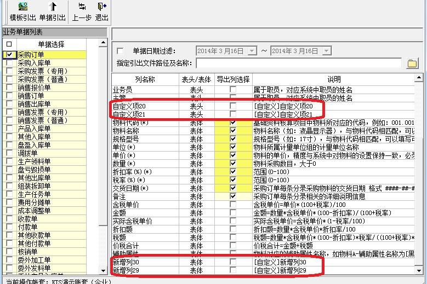Screen dimensions: 427x284
Task: Check export column for 业务员 row
Action: (233, 89)
